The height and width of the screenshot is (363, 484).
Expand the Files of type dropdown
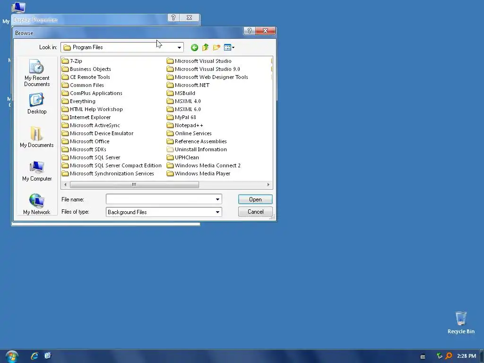pos(217,212)
